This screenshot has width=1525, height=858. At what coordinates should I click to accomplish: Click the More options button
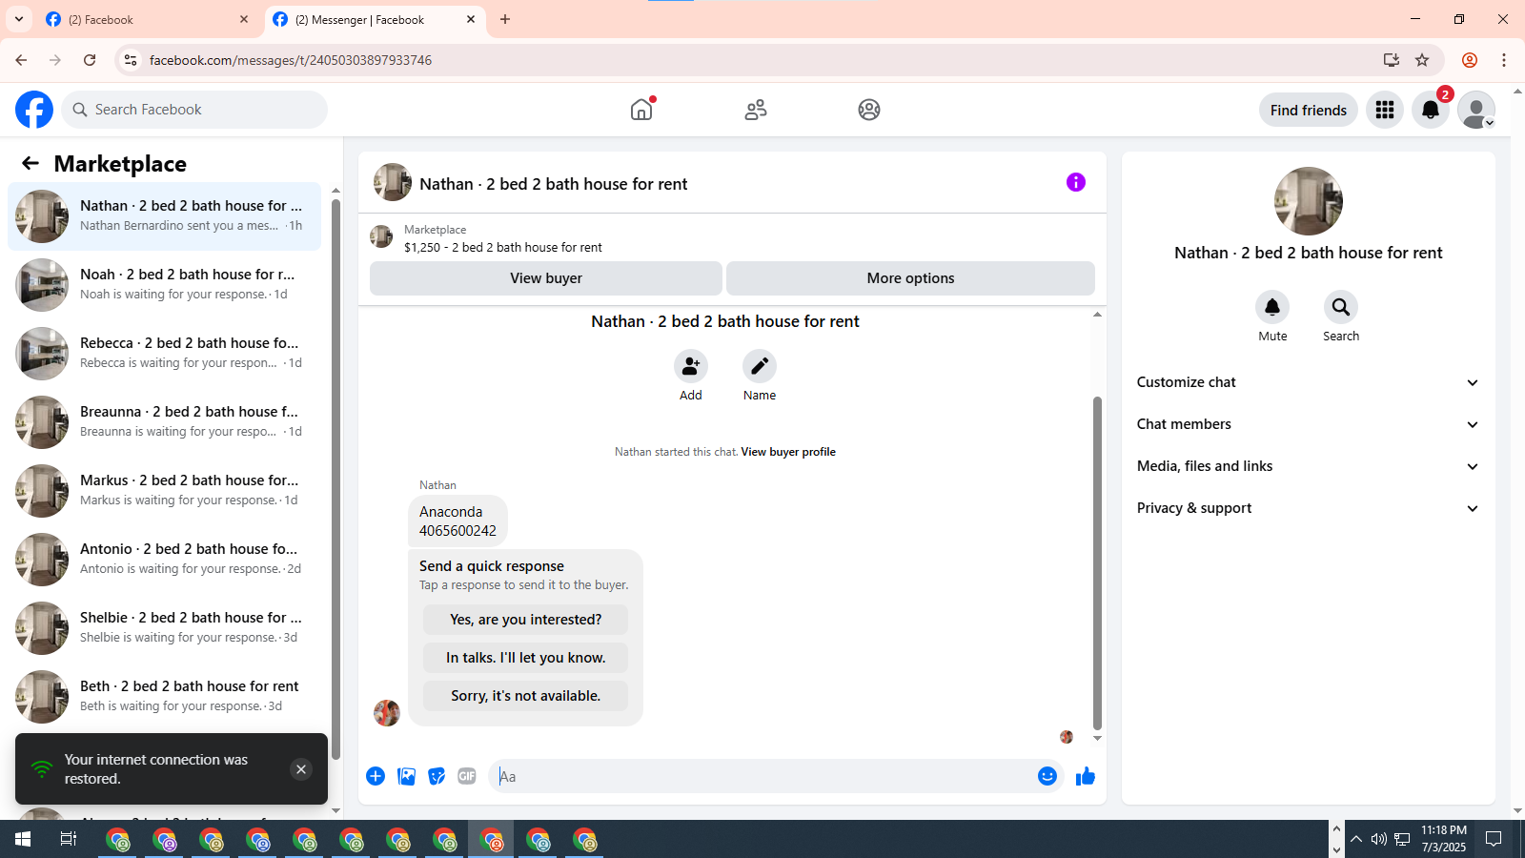coord(910,278)
